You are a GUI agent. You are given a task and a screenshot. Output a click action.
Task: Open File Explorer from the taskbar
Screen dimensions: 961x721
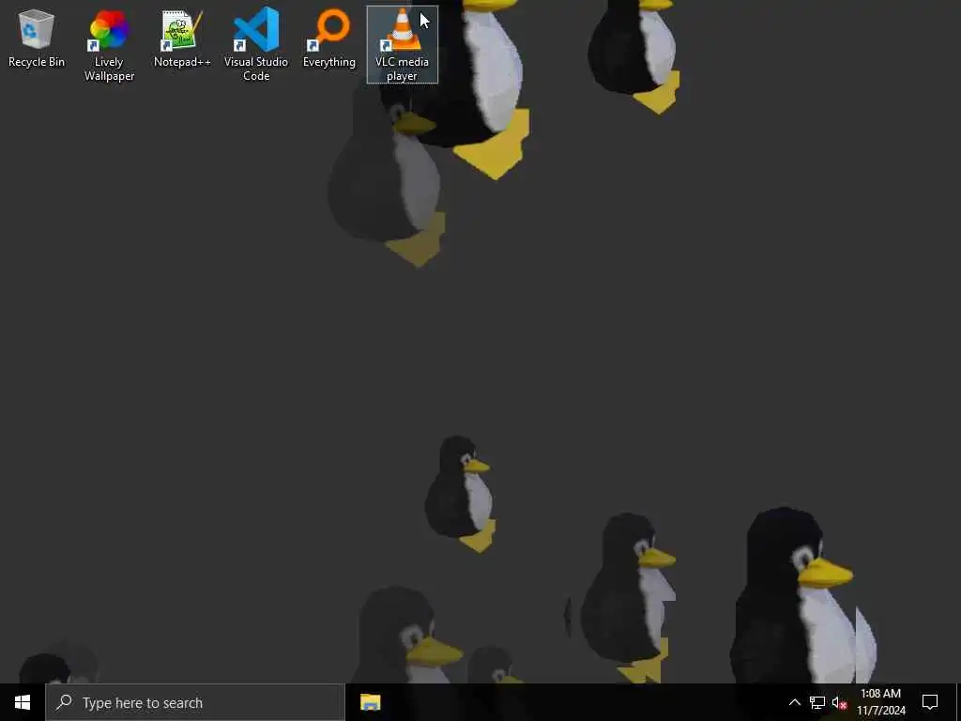coord(370,702)
